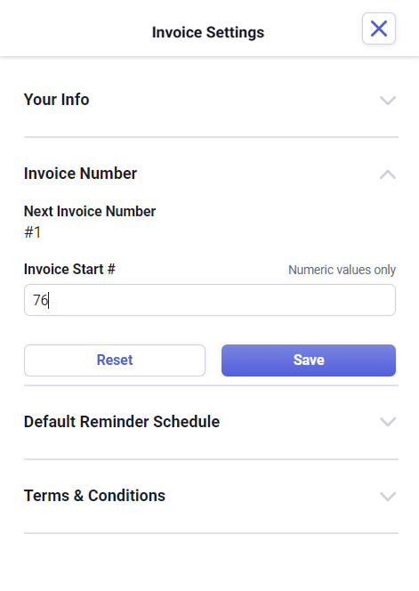
Task: Click the Invoice Settings title
Action: tap(208, 32)
